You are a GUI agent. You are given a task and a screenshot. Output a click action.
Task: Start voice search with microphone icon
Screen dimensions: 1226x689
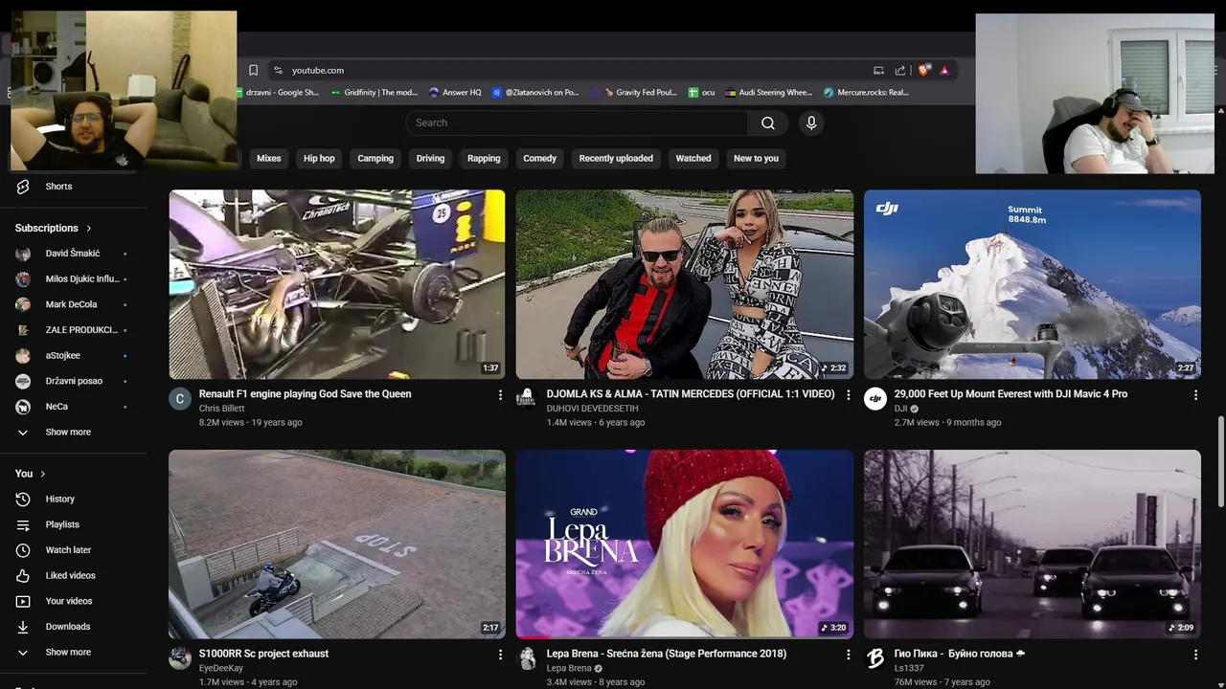811,122
